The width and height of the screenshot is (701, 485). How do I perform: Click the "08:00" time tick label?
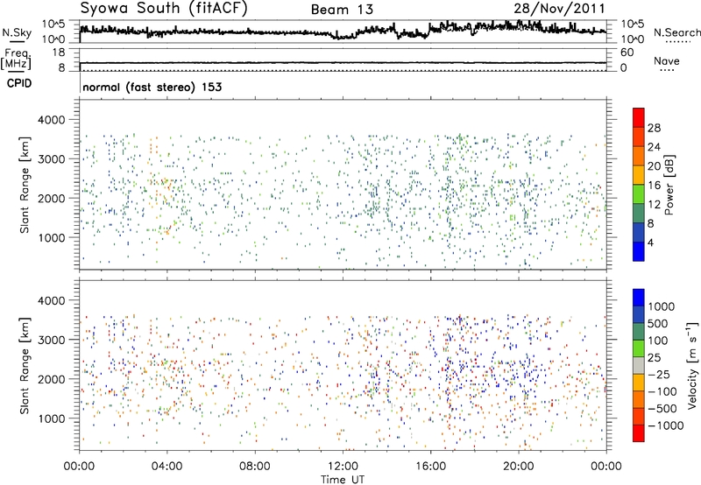254,466
